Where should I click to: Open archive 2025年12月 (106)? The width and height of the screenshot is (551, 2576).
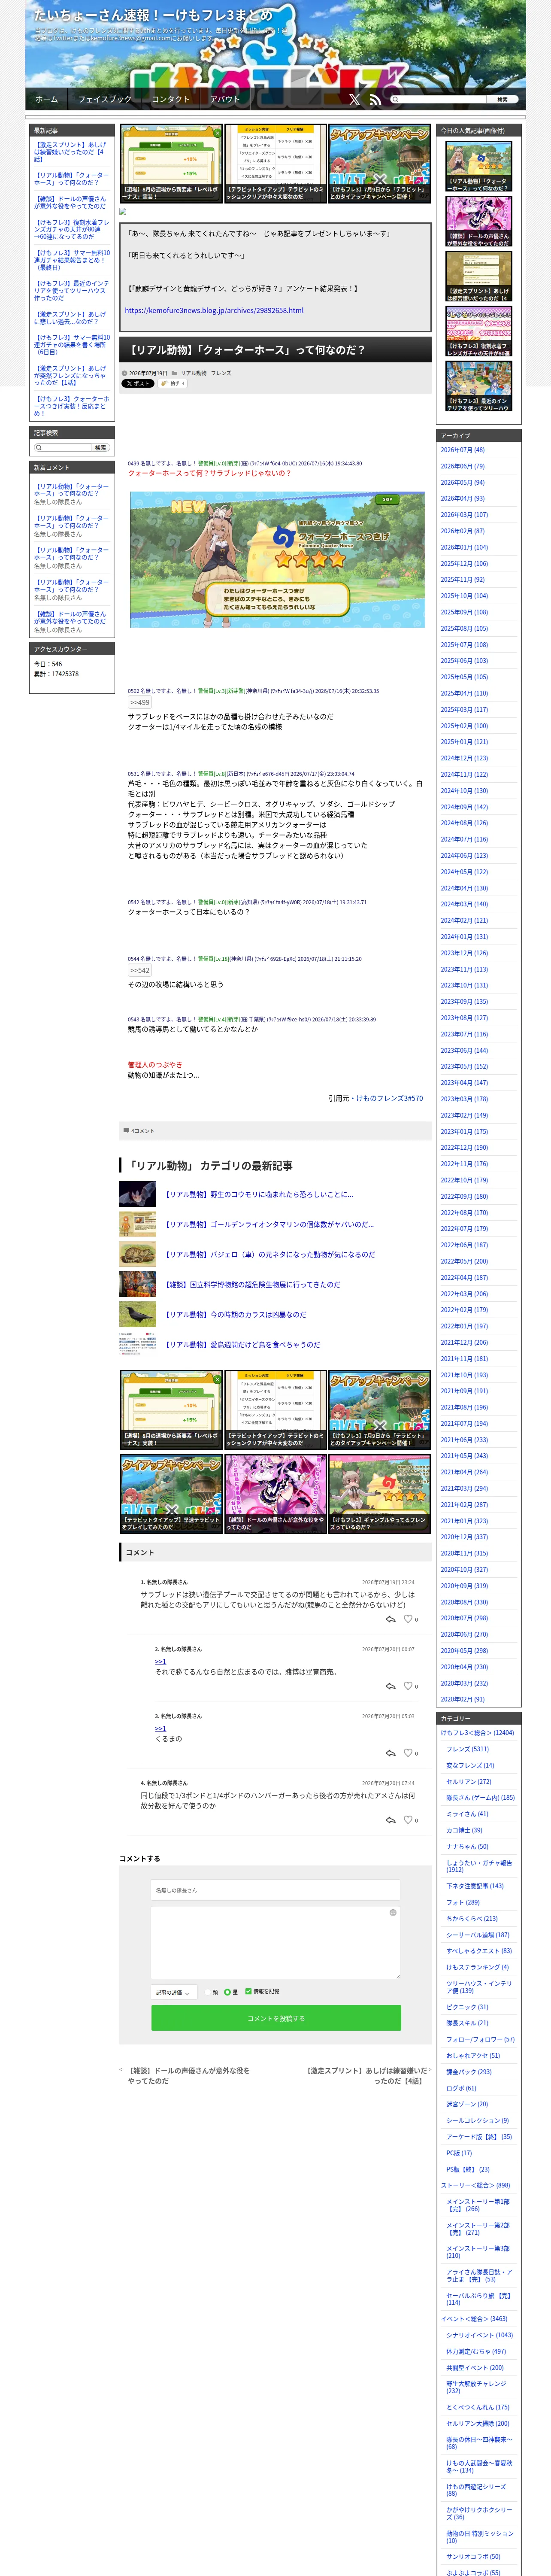click(x=464, y=563)
